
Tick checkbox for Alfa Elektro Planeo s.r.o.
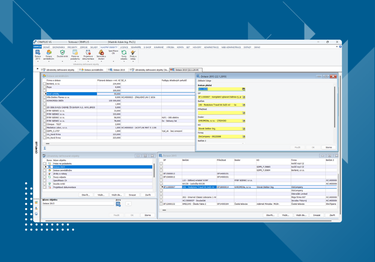pos(45,97)
